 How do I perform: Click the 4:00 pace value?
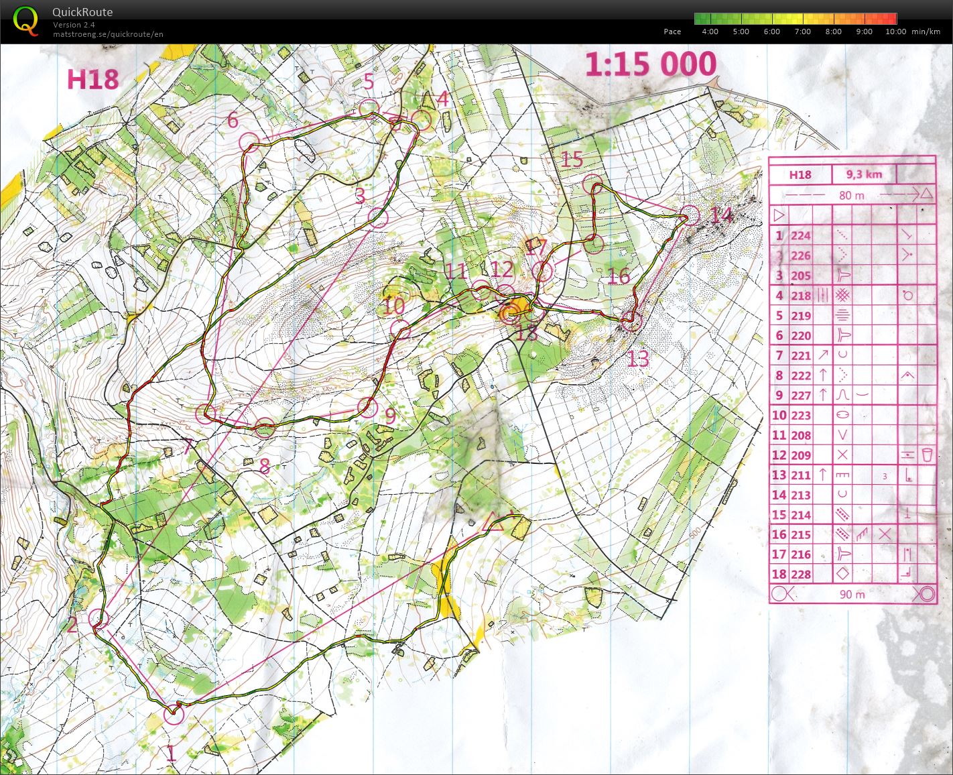[x=710, y=32]
